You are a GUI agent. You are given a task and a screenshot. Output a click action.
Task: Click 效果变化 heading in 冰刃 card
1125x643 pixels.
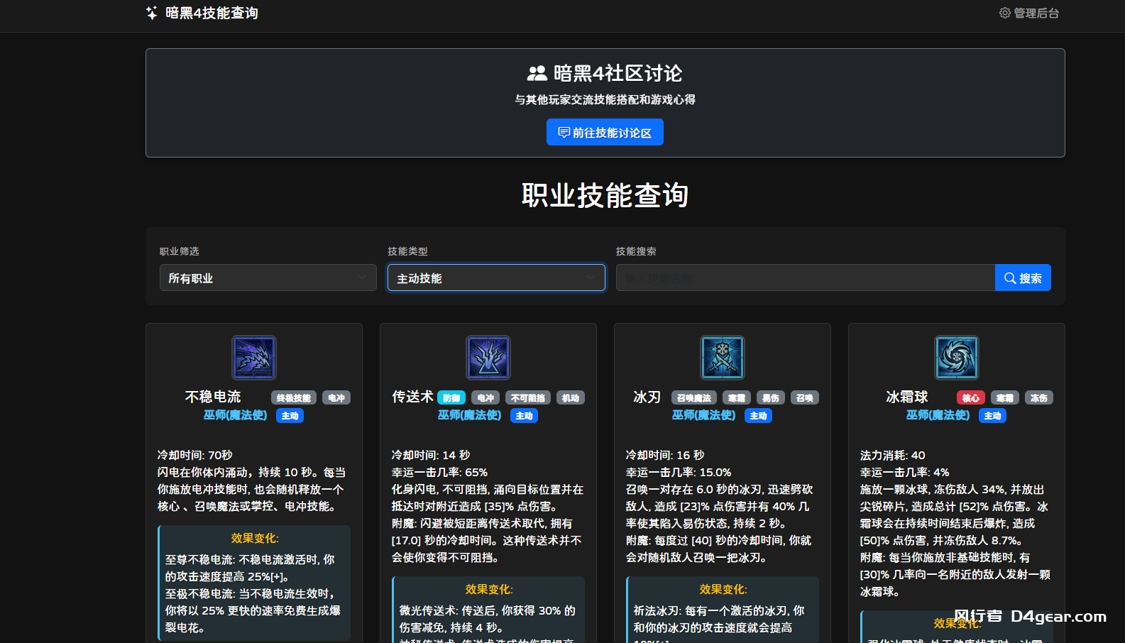click(723, 589)
